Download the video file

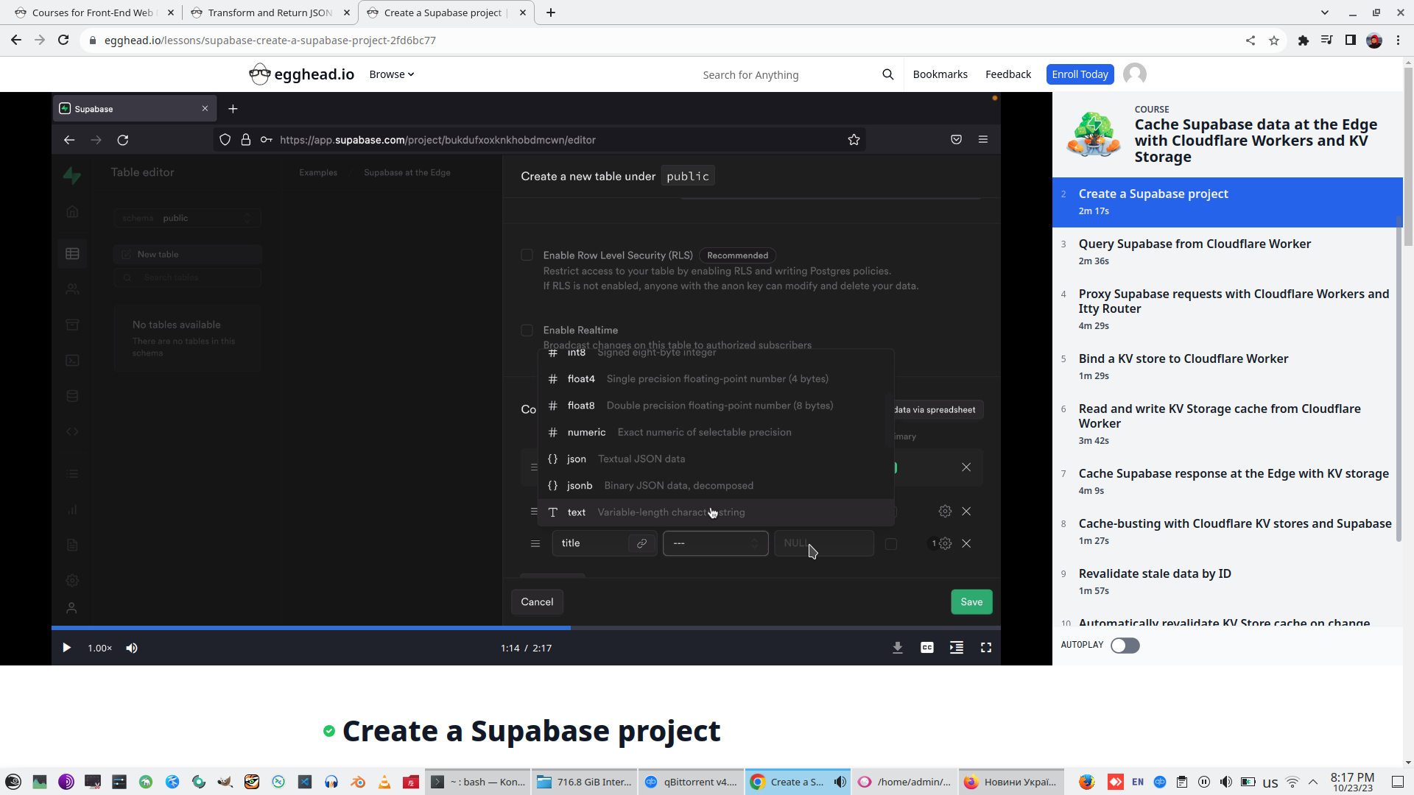pos(897,648)
